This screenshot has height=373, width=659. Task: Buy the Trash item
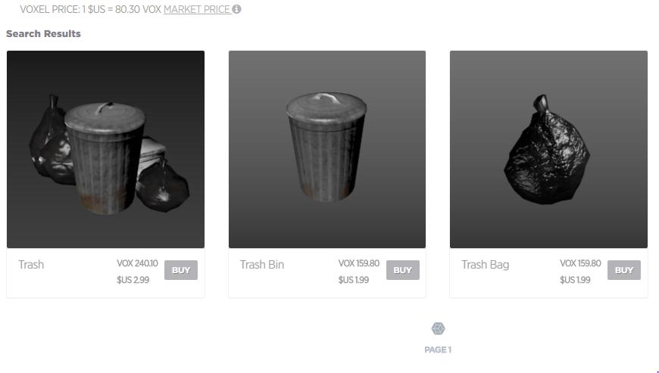181,270
